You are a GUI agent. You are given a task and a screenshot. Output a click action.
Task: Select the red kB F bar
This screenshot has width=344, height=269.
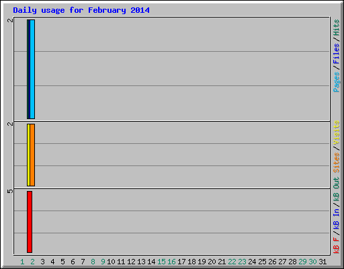point(30,222)
